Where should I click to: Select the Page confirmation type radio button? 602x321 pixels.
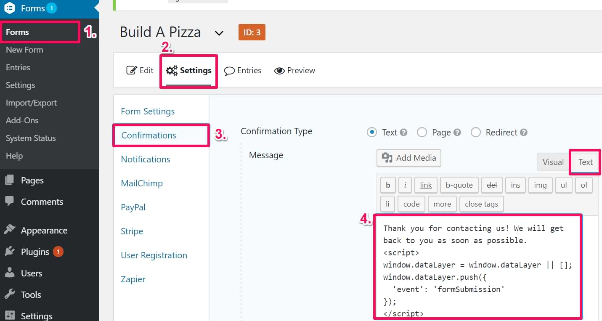422,133
